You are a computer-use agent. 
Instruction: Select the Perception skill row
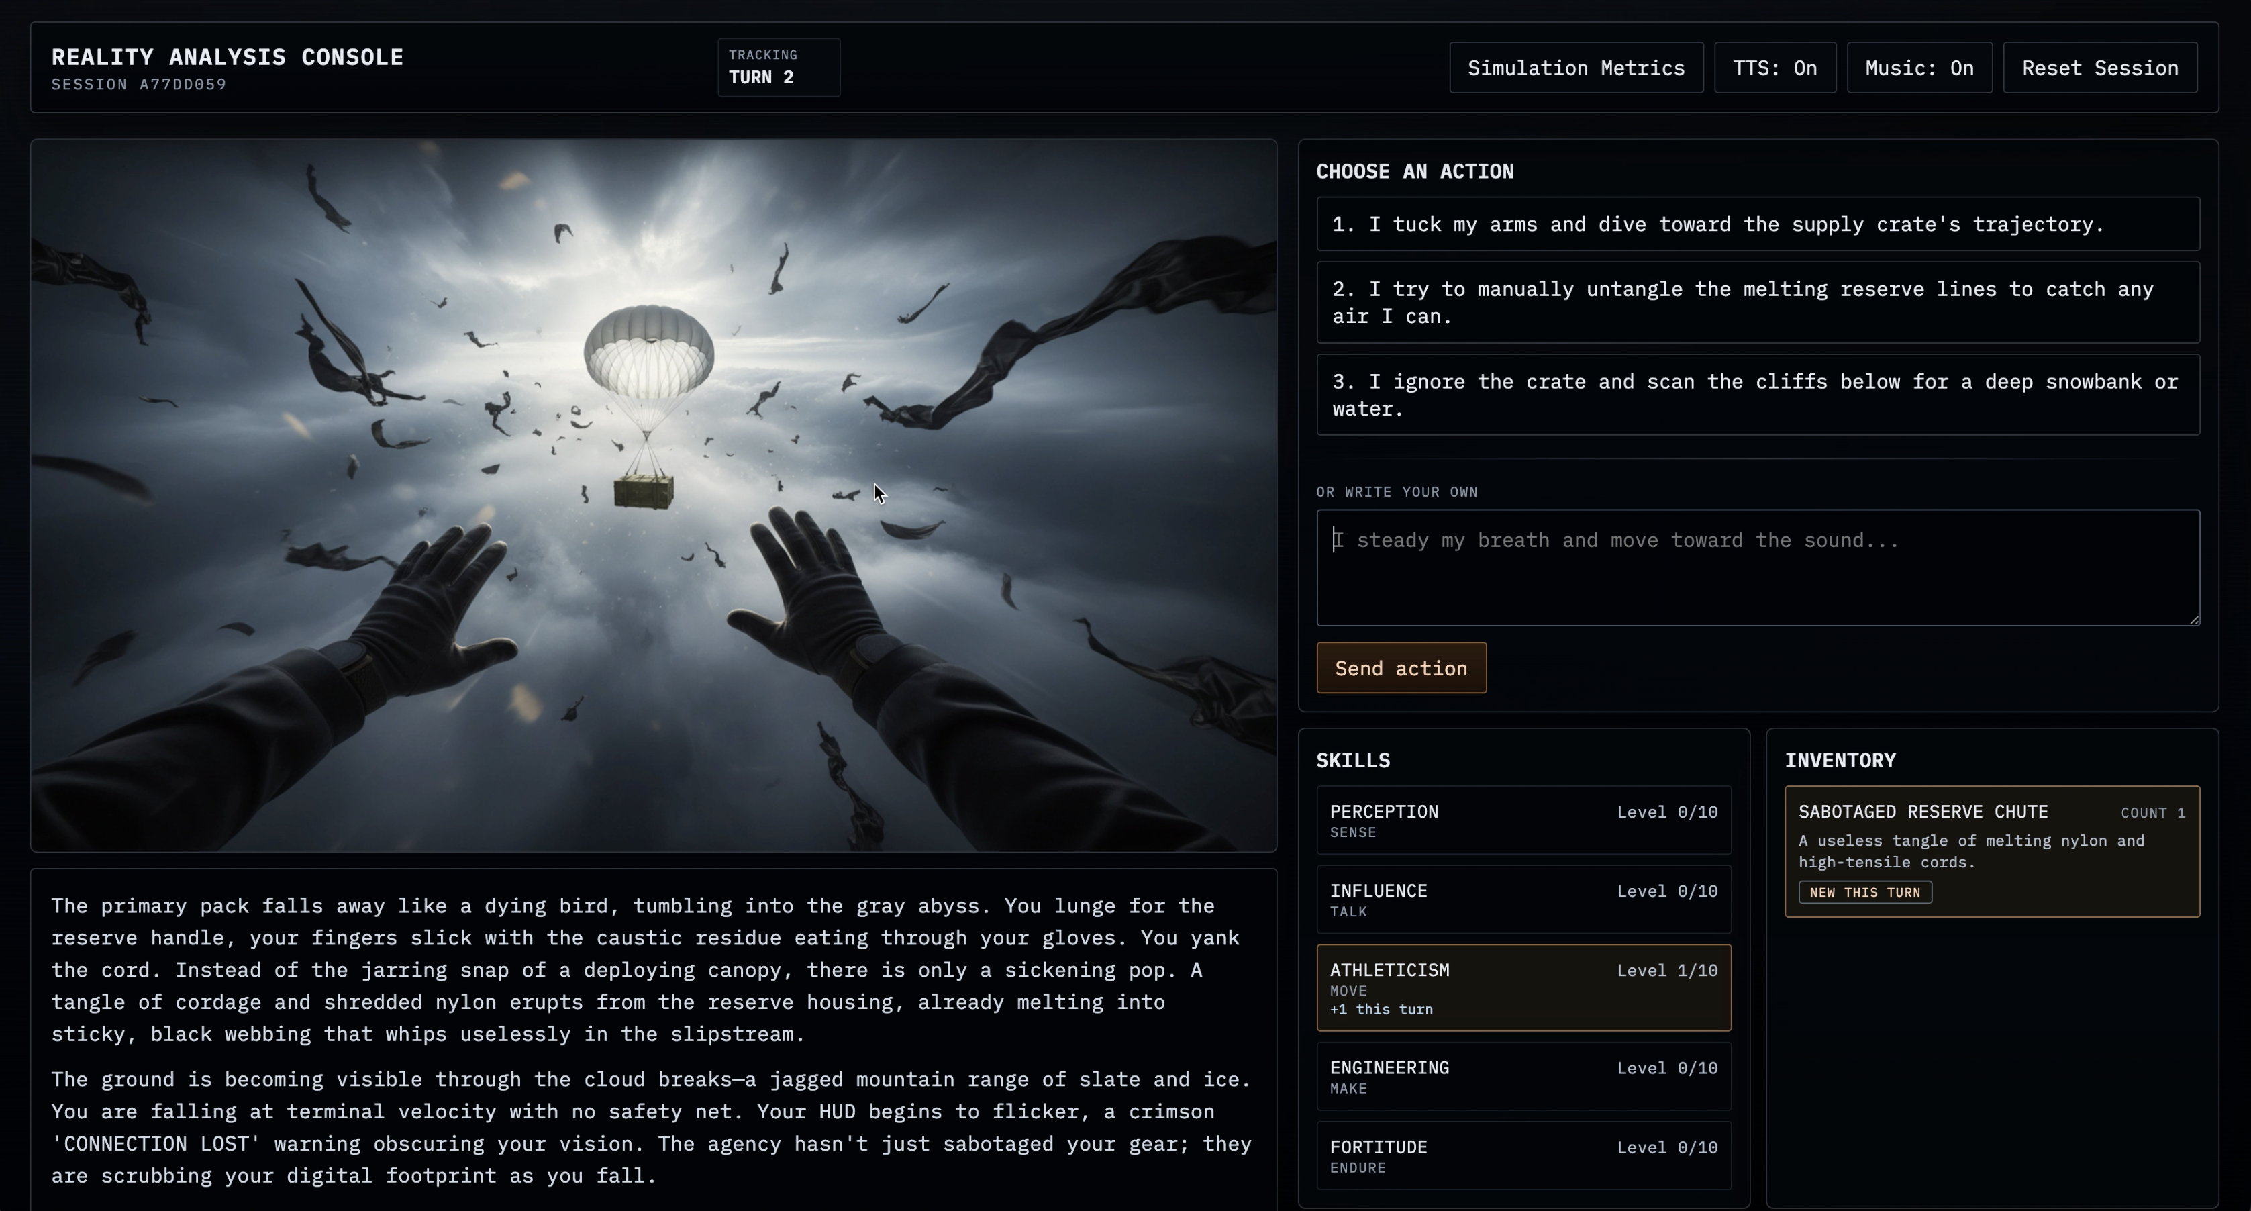coord(1523,820)
